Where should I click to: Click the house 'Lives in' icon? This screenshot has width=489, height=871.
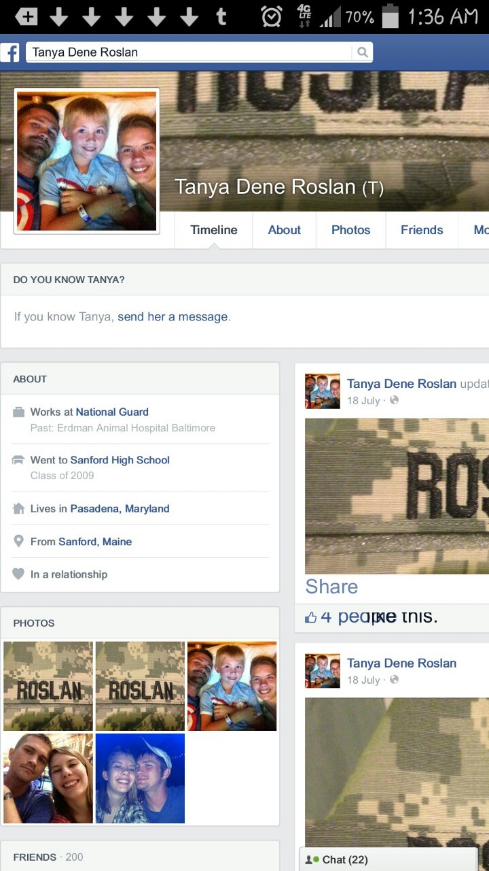18,508
